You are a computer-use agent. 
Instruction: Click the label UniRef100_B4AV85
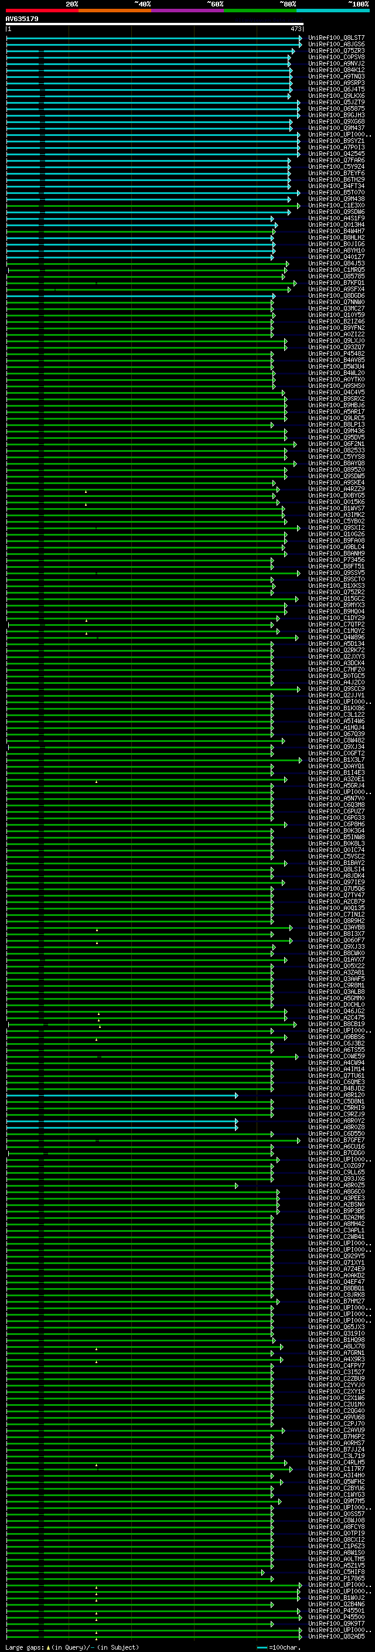336,360
